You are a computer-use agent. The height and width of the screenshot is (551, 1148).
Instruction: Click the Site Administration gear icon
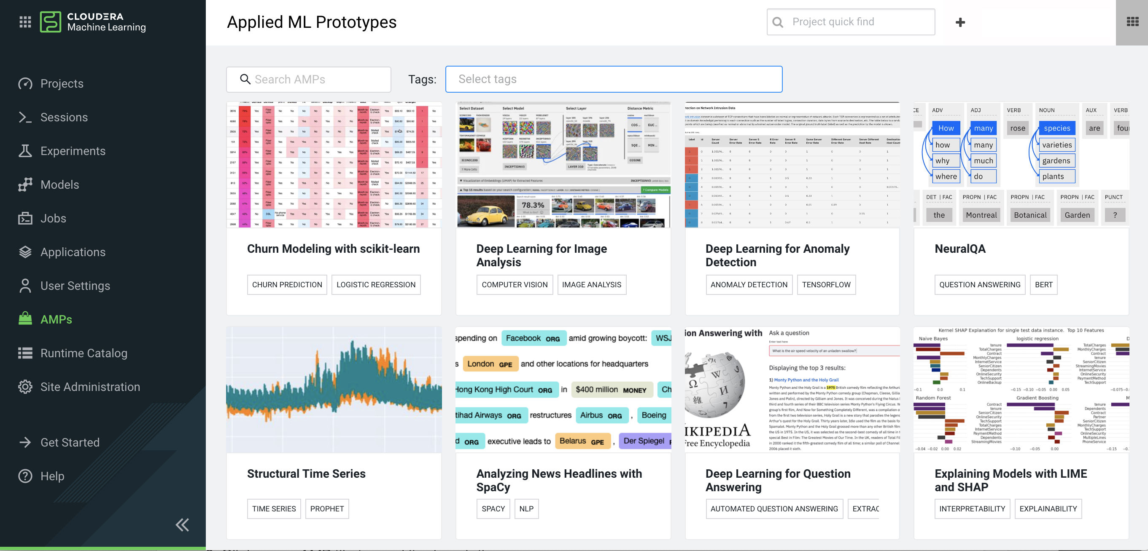(25, 387)
